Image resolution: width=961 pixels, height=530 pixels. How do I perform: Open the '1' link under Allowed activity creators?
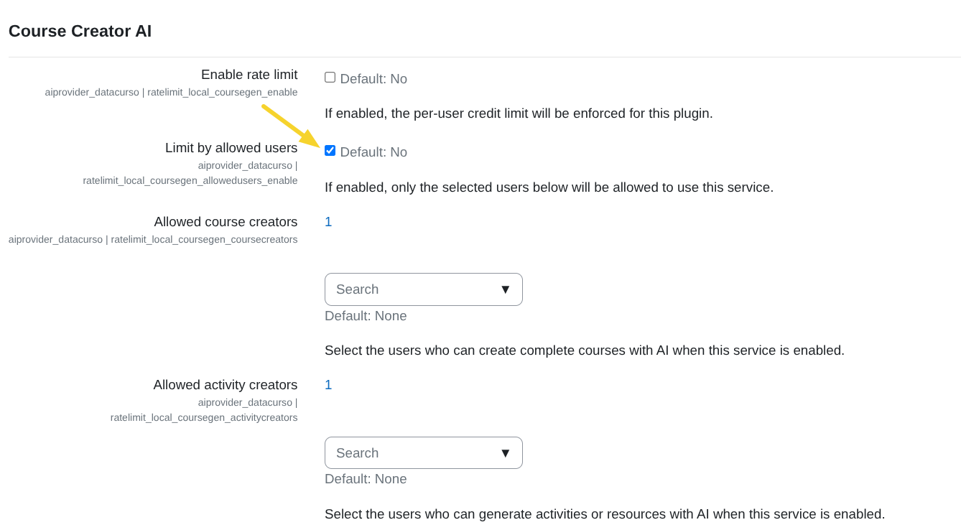[328, 385]
